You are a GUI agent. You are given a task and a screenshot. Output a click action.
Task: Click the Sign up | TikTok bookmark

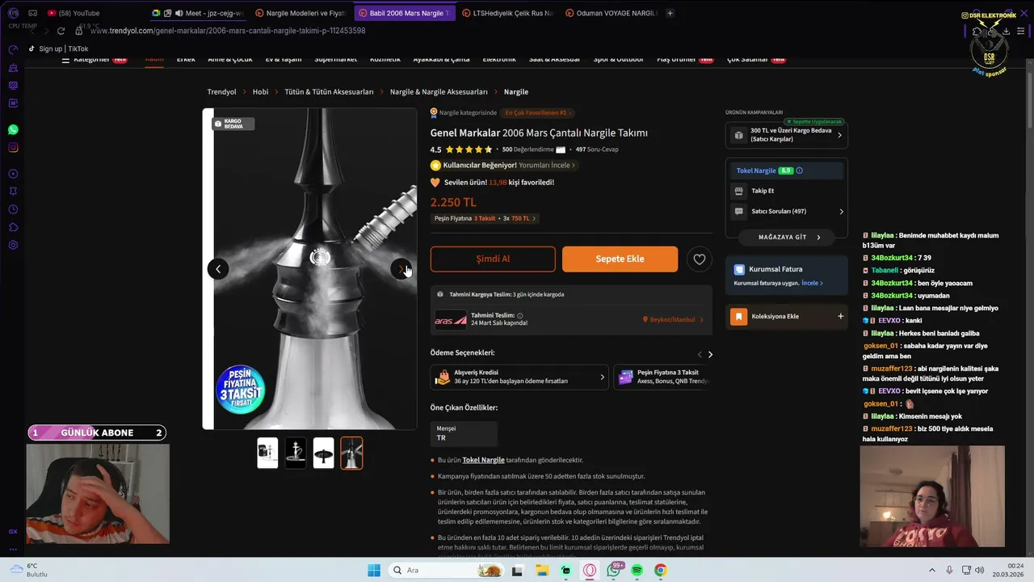coord(58,48)
